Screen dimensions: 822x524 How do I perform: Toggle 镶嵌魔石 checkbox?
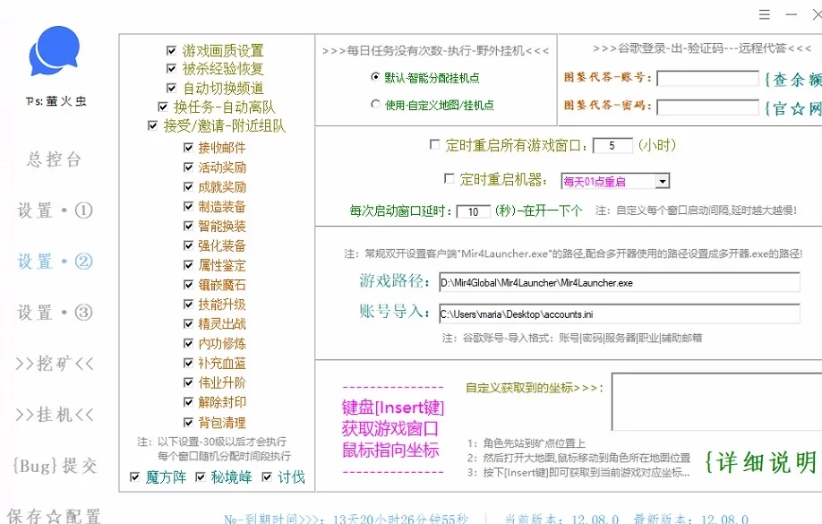(x=189, y=285)
